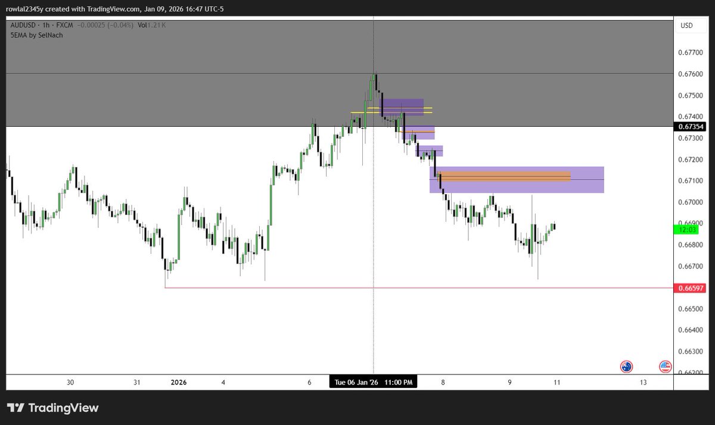Click the 0.66700 price axis value
The image size is (715, 425).
689,266
